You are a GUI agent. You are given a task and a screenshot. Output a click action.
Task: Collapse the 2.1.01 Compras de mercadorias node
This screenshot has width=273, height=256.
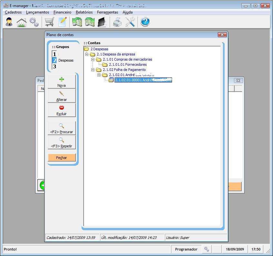pos(93,59)
